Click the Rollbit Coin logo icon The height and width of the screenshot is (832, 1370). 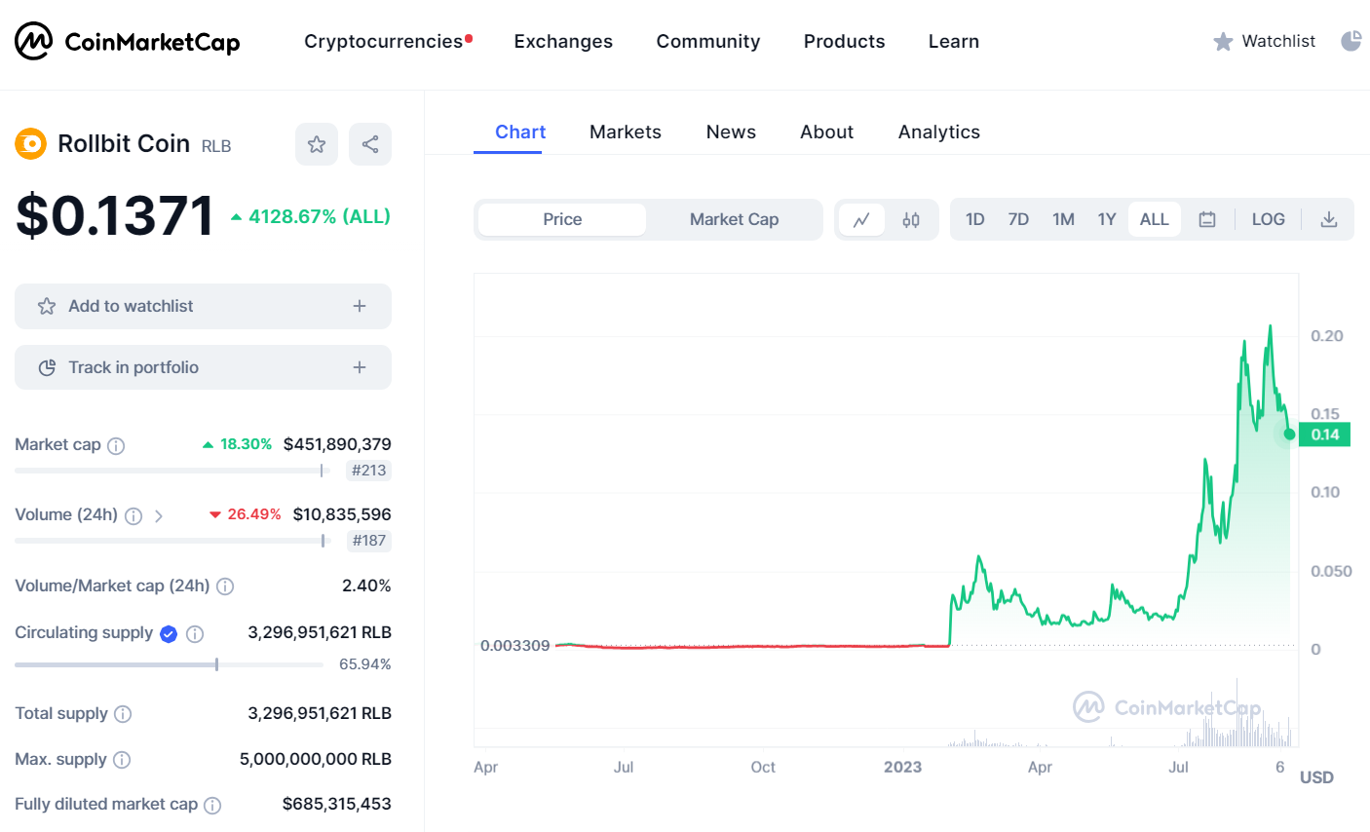coord(31,144)
